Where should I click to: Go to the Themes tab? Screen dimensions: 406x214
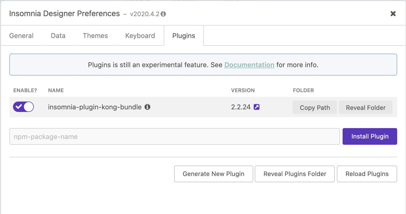pos(95,36)
